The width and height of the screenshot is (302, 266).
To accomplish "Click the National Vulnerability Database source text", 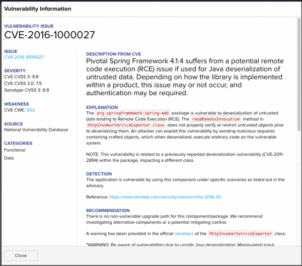I will (36, 129).
